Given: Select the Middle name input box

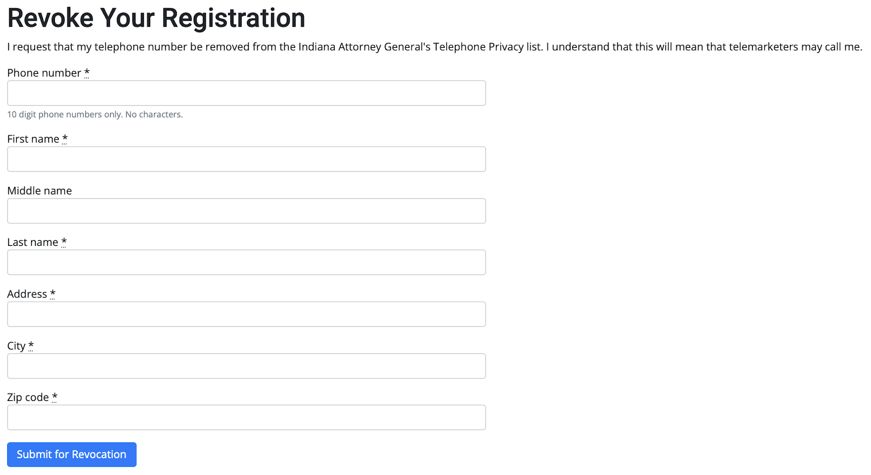Looking at the screenshot, I should pyautogui.click(x=246, y=211).
